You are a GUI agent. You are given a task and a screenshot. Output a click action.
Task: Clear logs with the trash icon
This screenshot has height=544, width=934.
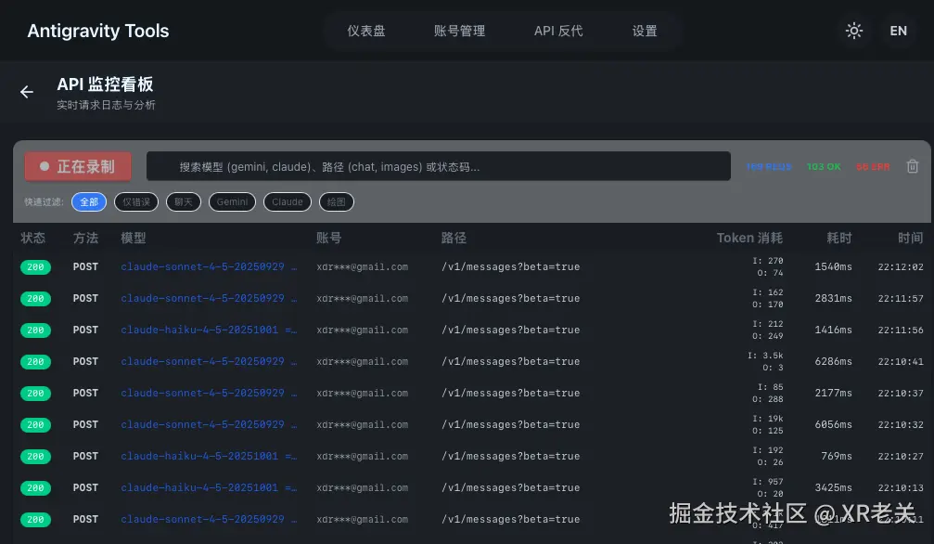pyautogui.click(x=912, y=166)
